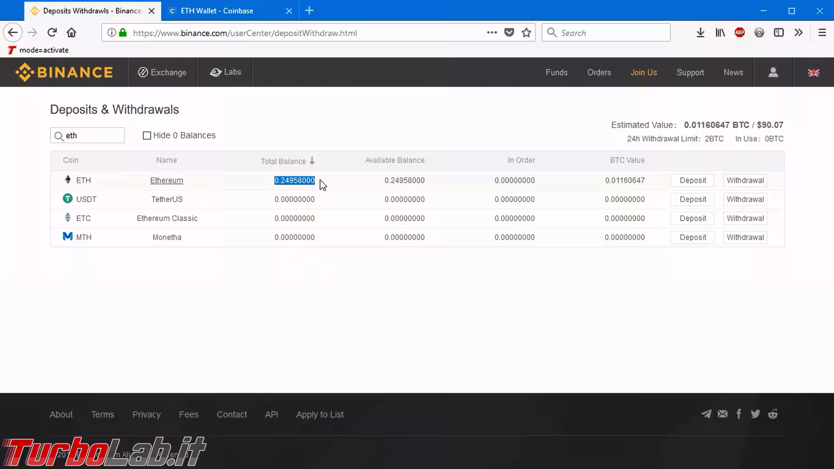Click the Adblock Plus extension icon
The image size is (834, 469).
click(739, 33)
